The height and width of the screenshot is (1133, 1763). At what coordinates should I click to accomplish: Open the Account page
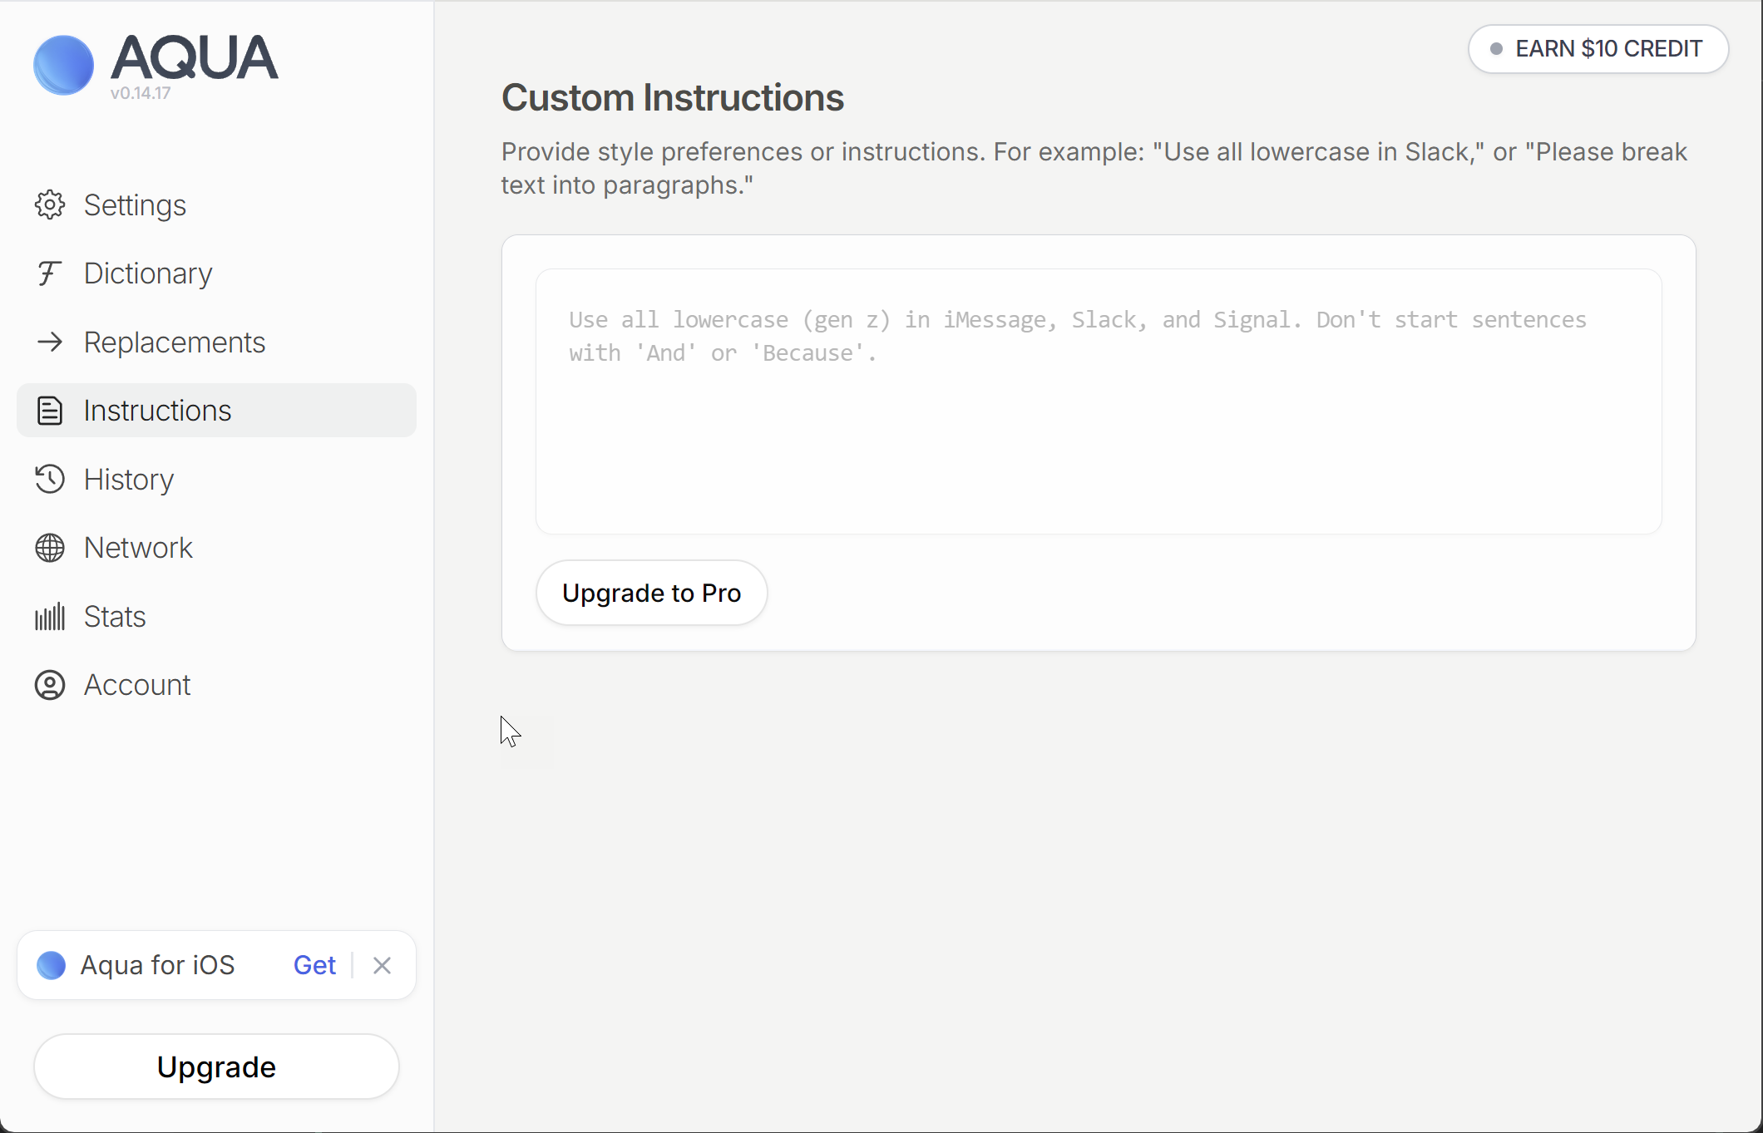(216, 685)
